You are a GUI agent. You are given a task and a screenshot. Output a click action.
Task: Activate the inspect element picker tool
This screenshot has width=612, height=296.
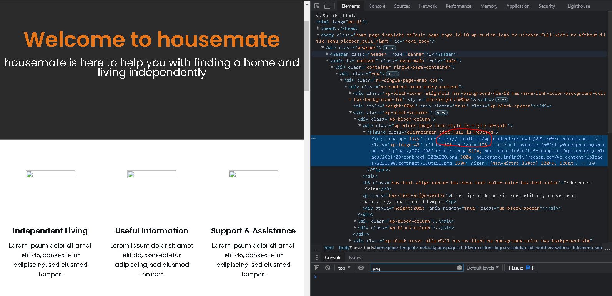[x=317, y=6]
